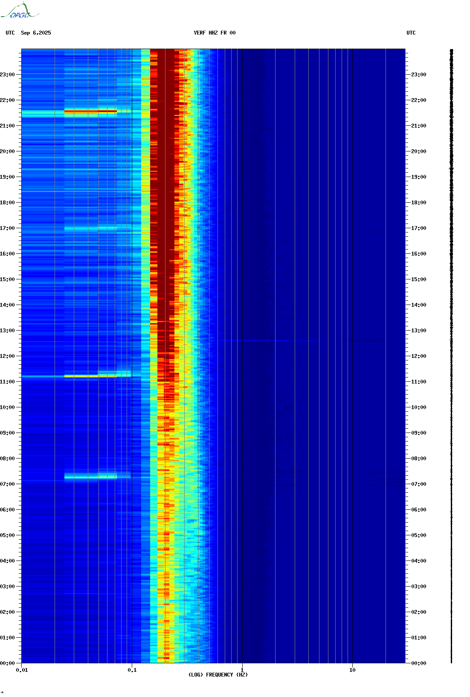Viewport: 470px width, 697px height.
Task: Click 20:00 on the right time axis
Action: tap(419, 151)
